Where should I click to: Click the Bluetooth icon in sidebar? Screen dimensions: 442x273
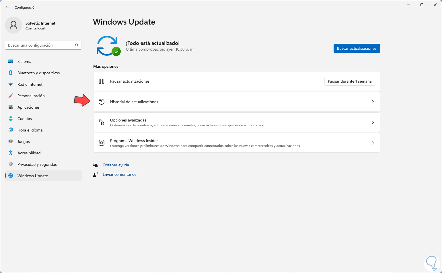(11, 73)
